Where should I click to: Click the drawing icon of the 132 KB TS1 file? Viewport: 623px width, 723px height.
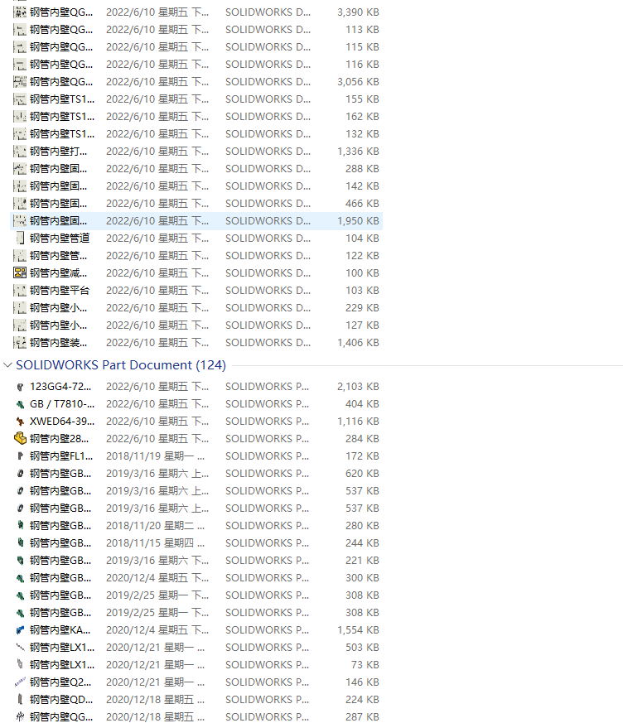click(20, 134)
